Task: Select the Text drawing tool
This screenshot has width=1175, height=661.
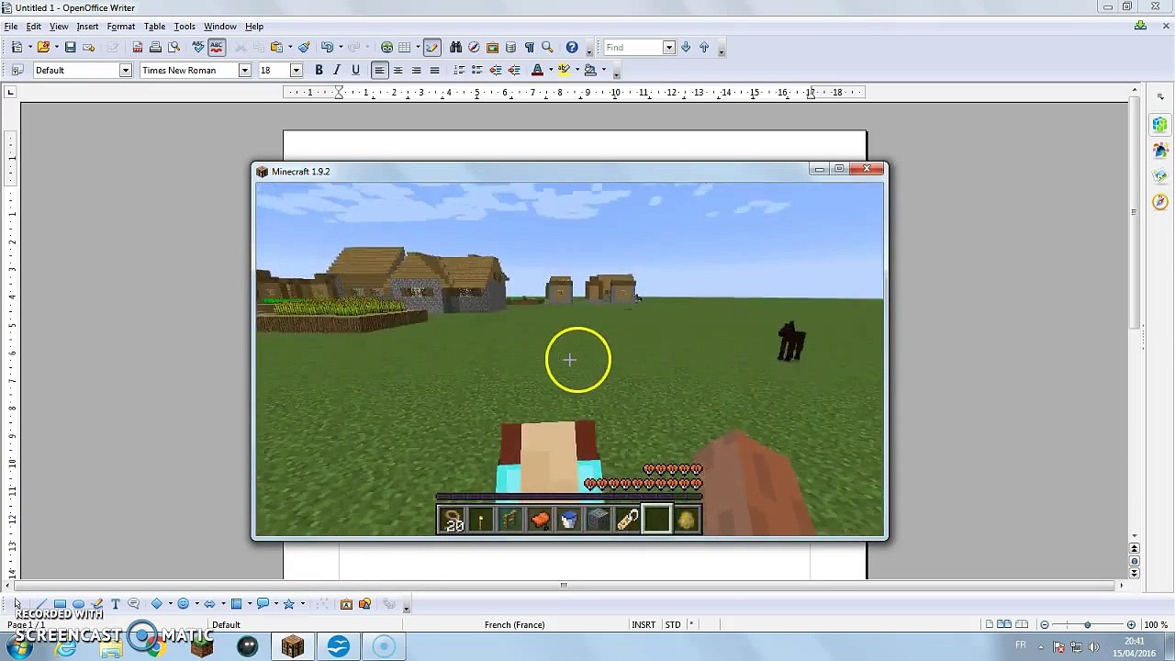Action: (x=115, y=603)
